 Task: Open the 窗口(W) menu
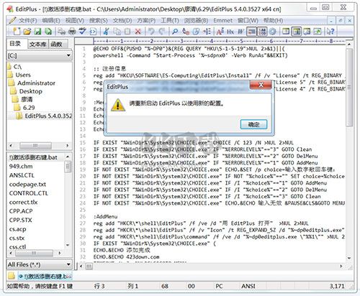click(248, 21)
